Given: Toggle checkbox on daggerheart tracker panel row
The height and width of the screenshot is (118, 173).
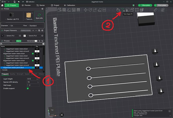Looking at the screenshot, I should tap(33, 68).
